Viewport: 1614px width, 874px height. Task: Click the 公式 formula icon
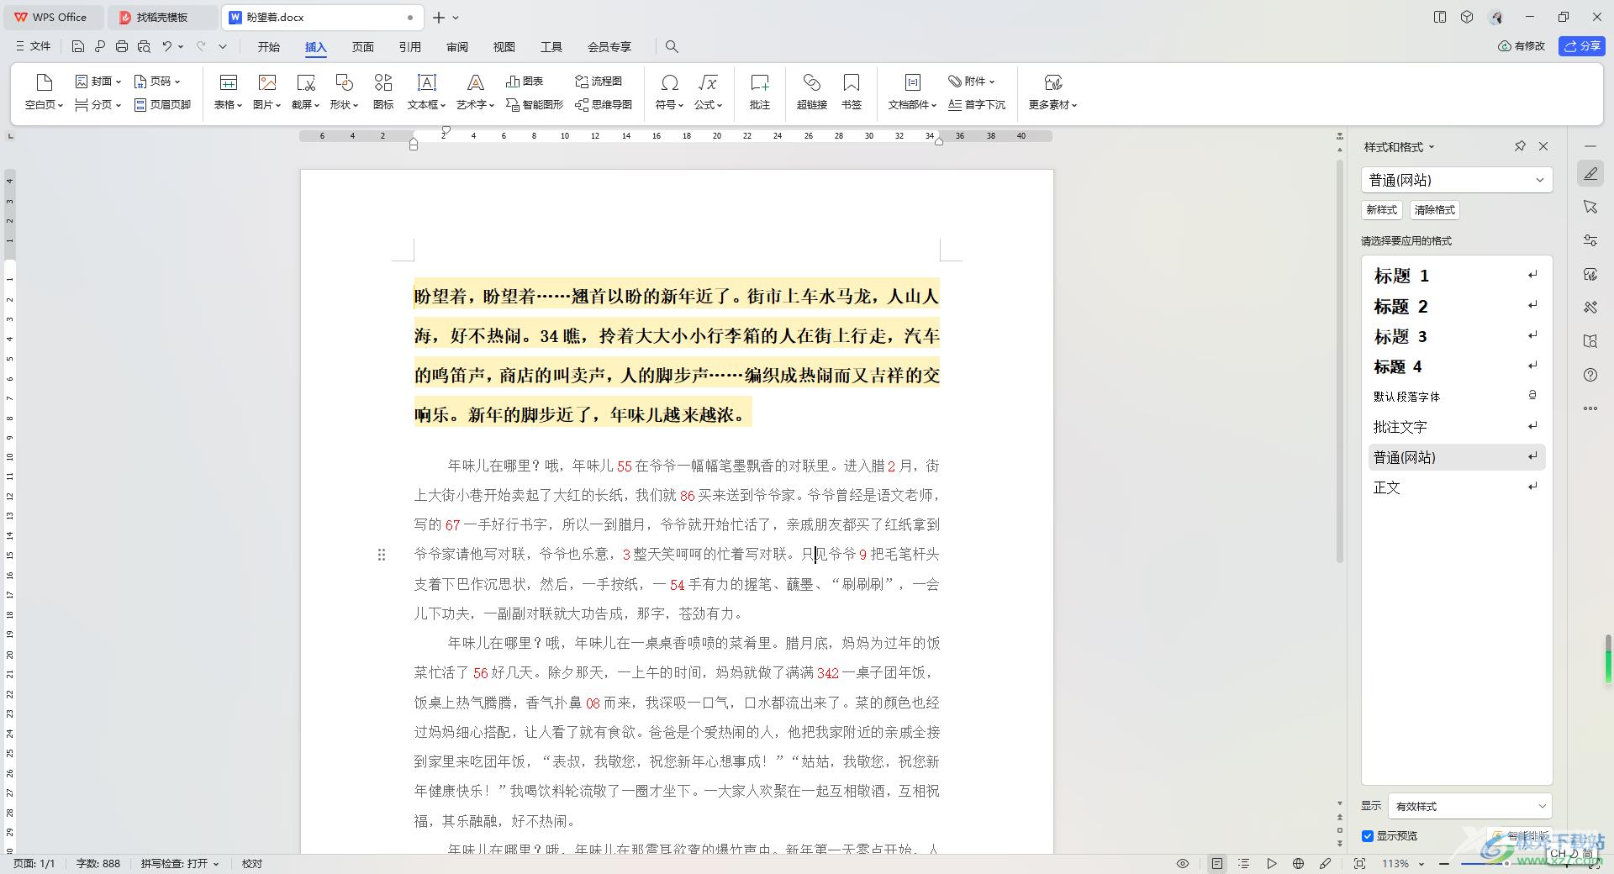point(708,82)
